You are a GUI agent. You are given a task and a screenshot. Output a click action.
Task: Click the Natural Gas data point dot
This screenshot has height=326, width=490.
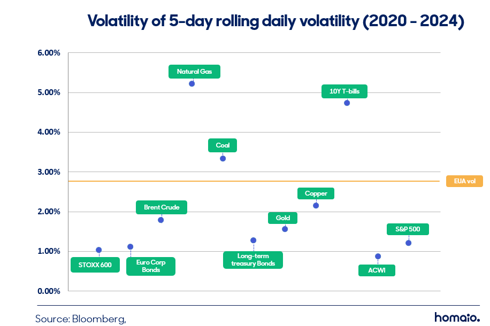192,84
